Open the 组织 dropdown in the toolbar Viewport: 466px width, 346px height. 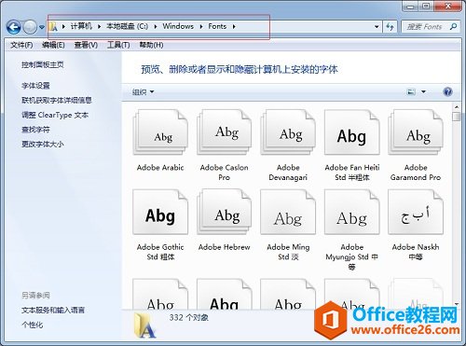[143, 92]
